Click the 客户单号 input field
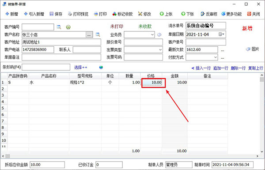This screenshot has width=265, height=170. pyautogui.click(x=206, y=42)
